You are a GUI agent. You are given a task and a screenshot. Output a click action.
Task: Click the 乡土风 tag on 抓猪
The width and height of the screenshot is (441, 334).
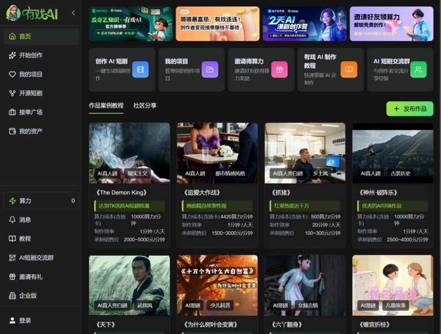point(321,173)
